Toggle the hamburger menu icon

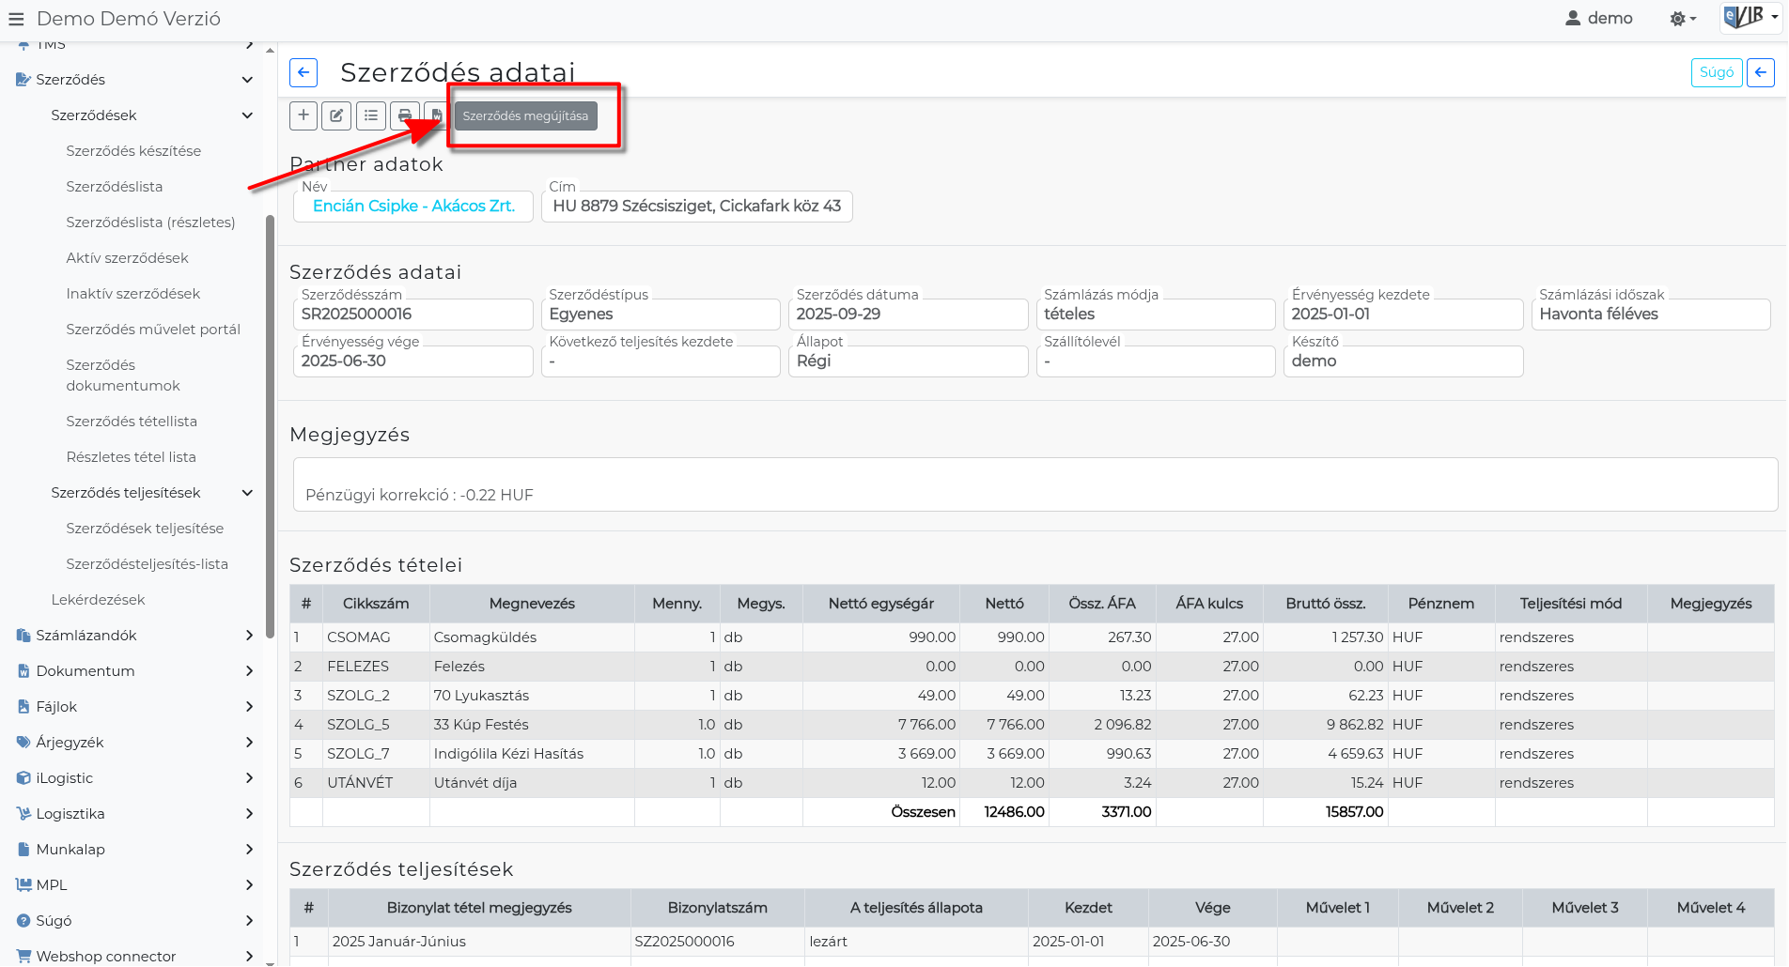coord(16,19)
